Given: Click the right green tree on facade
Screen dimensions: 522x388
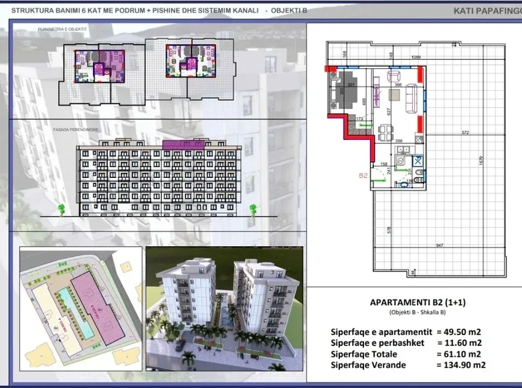Looking at the screenshot, I should coord(253,208).
